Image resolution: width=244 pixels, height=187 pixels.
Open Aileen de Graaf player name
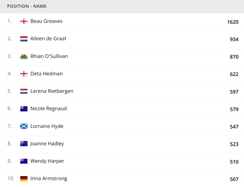pos(48,39)
